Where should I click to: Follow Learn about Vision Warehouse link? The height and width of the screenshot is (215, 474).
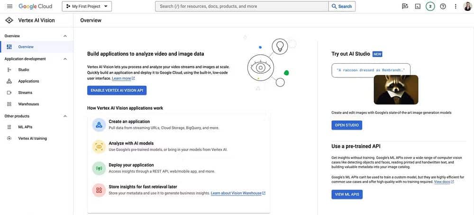tap(238, 193)
